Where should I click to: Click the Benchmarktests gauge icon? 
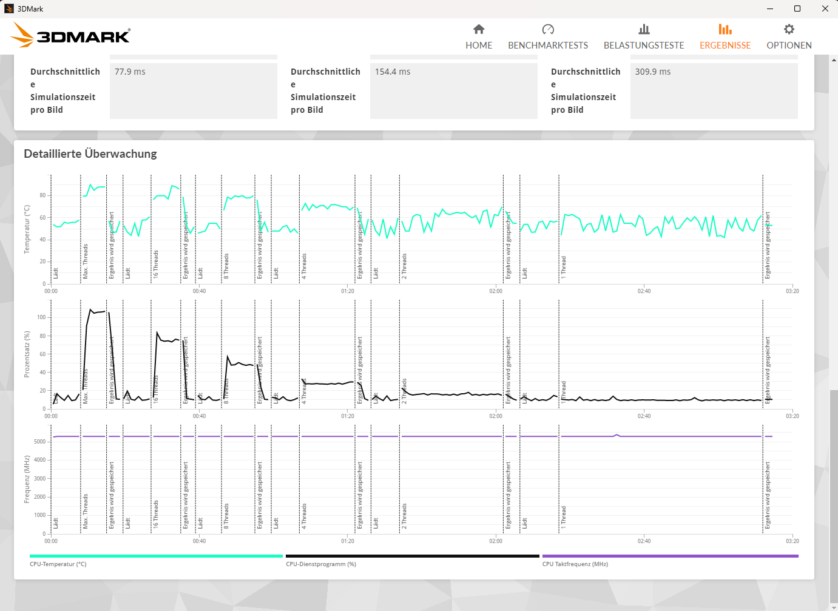point(548,29)
